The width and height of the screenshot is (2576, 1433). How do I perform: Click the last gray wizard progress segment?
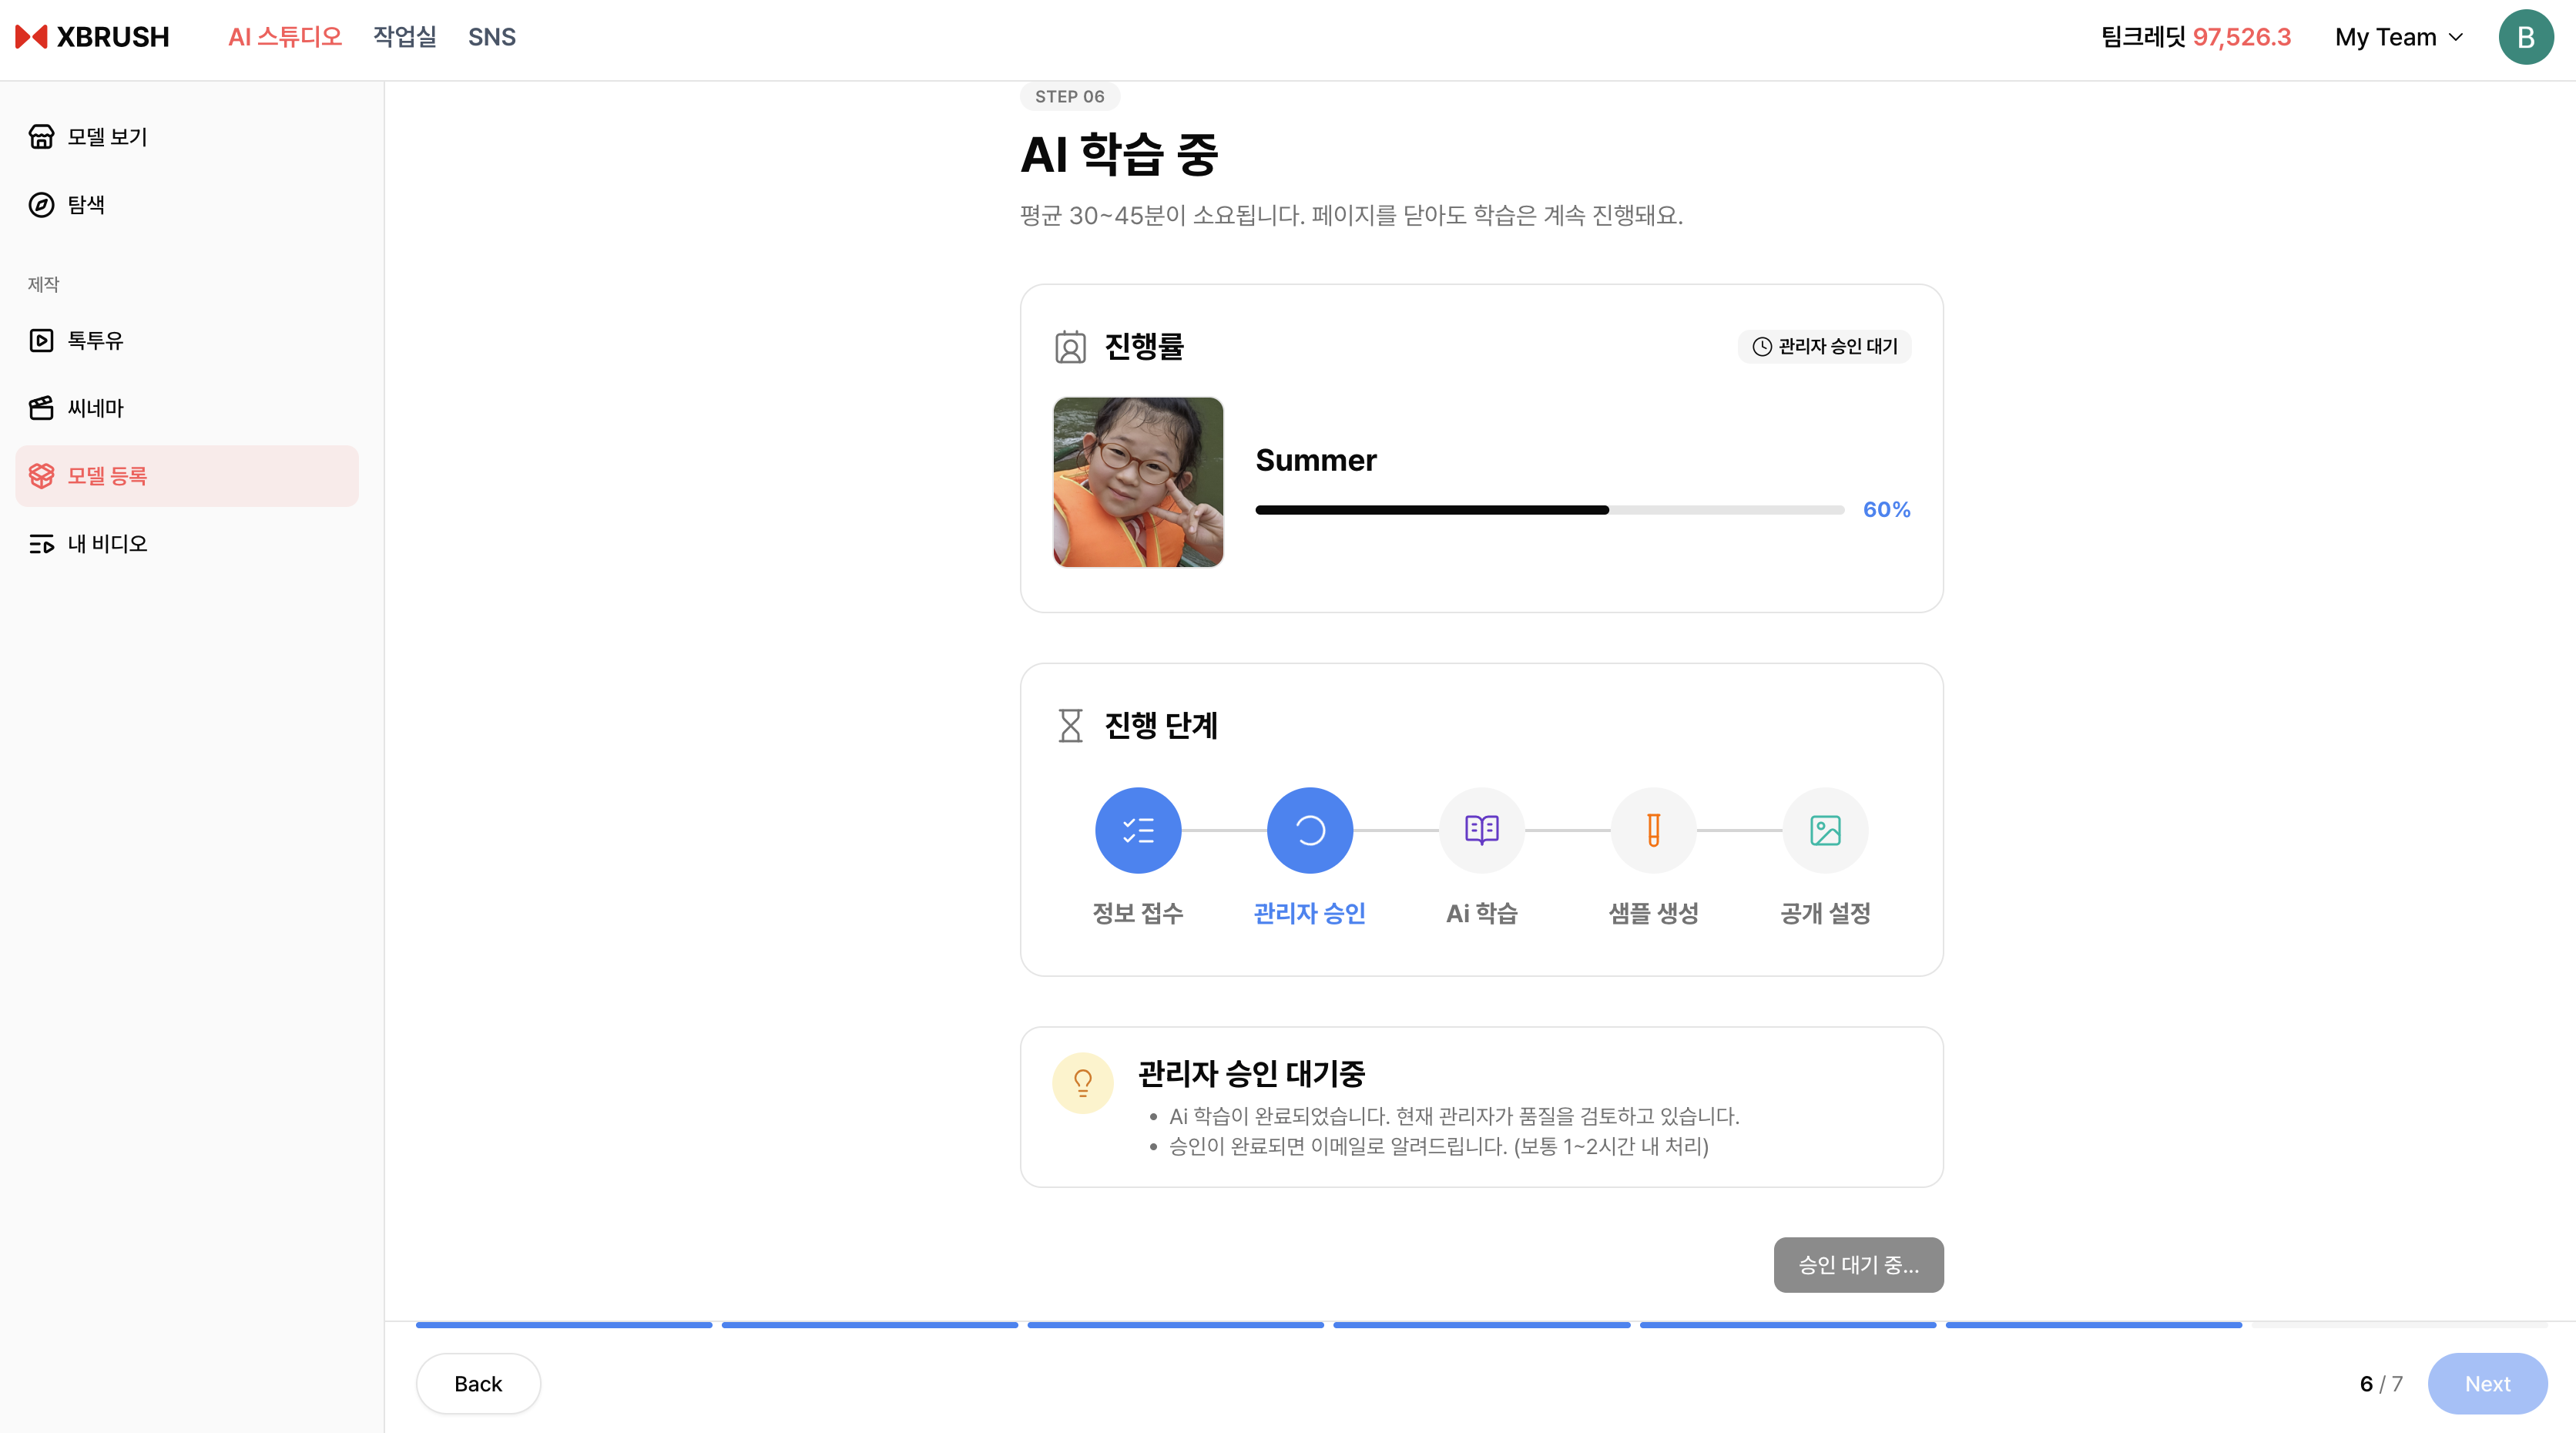pyautogui.click(x=2400, y=1325)
